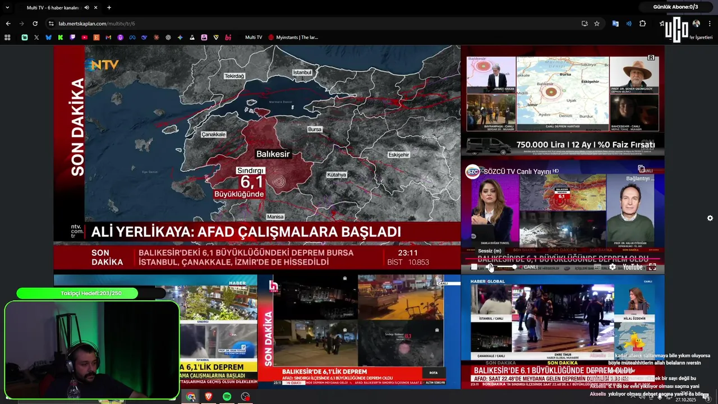718x404 pixels.
Task: Open the pink 'bi' bookmark
Action: click(228, 38)
